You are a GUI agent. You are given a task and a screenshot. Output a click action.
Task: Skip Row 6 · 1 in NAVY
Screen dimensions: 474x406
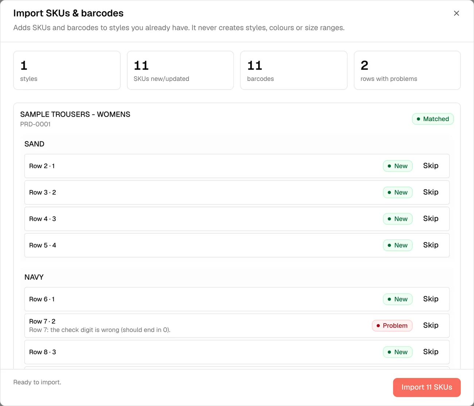coord(431,299)
